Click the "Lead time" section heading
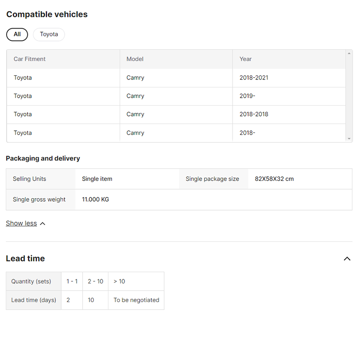The image size is (357, 357). pyautogui.click(x=25, y=258)
